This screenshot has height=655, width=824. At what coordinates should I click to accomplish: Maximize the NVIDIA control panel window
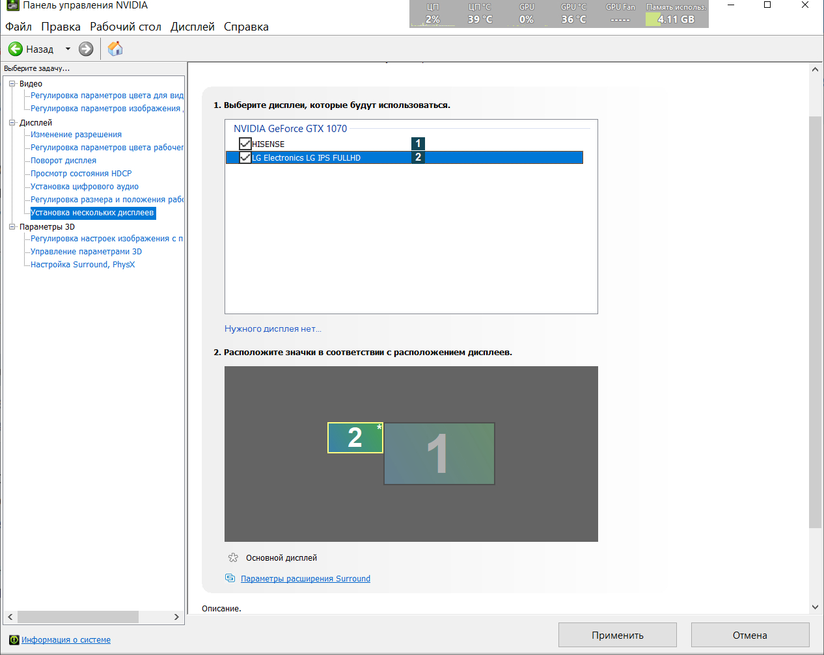767,5
